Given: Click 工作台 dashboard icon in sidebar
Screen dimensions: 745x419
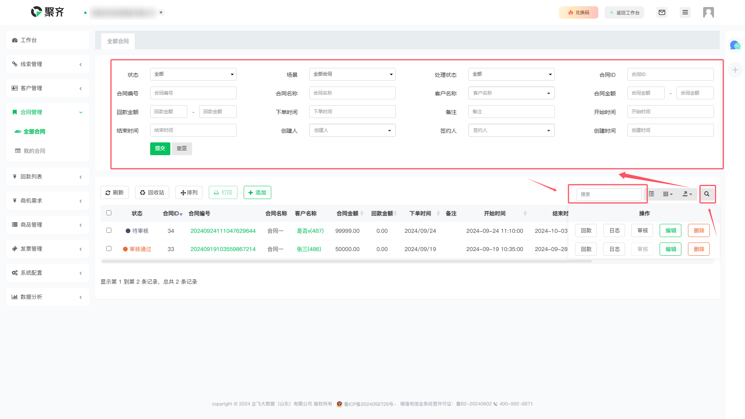Looking at the screenshot, I should click(15, 40).
